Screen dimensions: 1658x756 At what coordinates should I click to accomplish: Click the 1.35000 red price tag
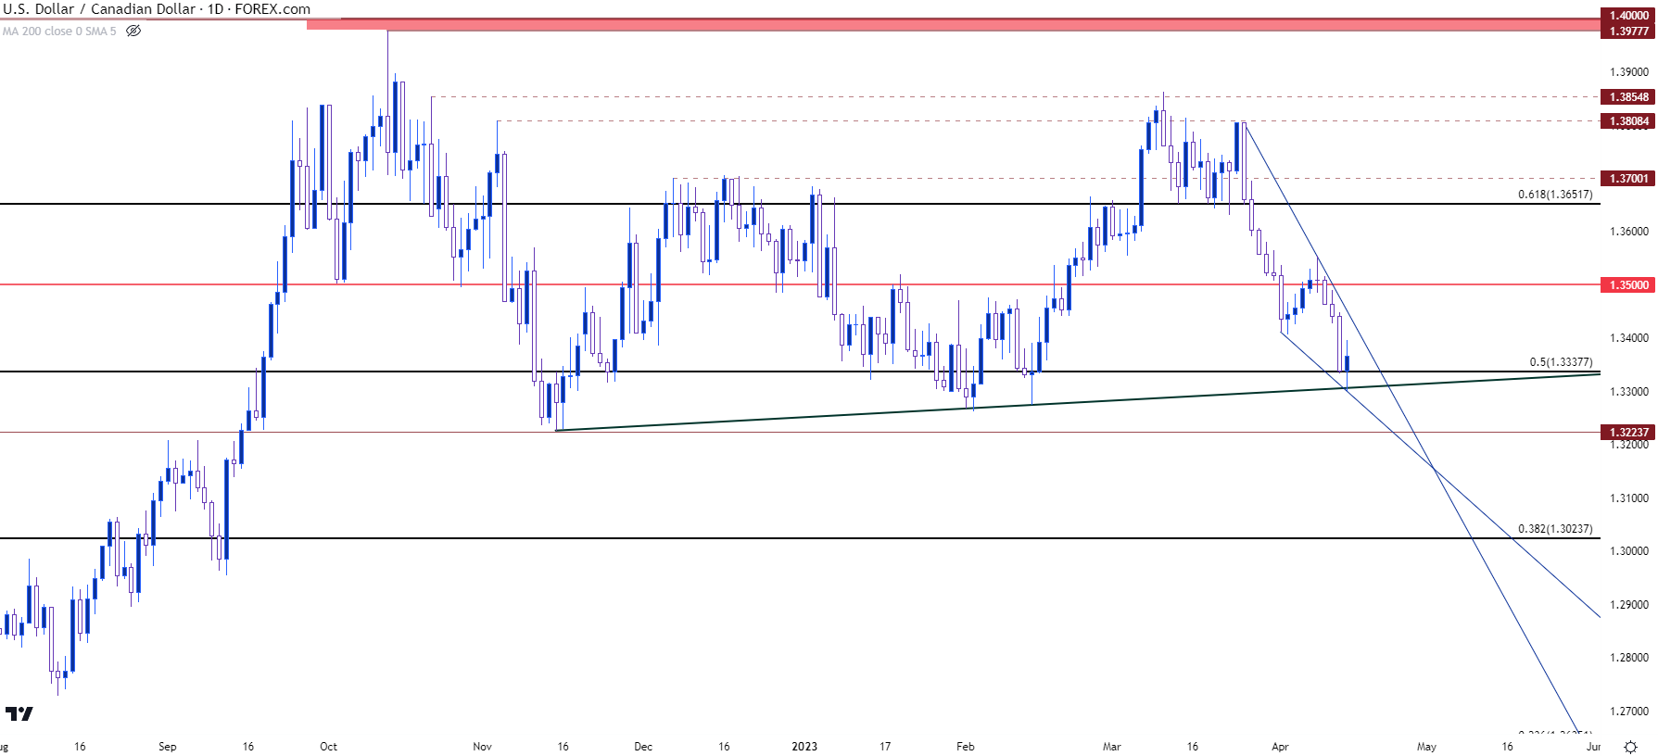coord(1628,285)
